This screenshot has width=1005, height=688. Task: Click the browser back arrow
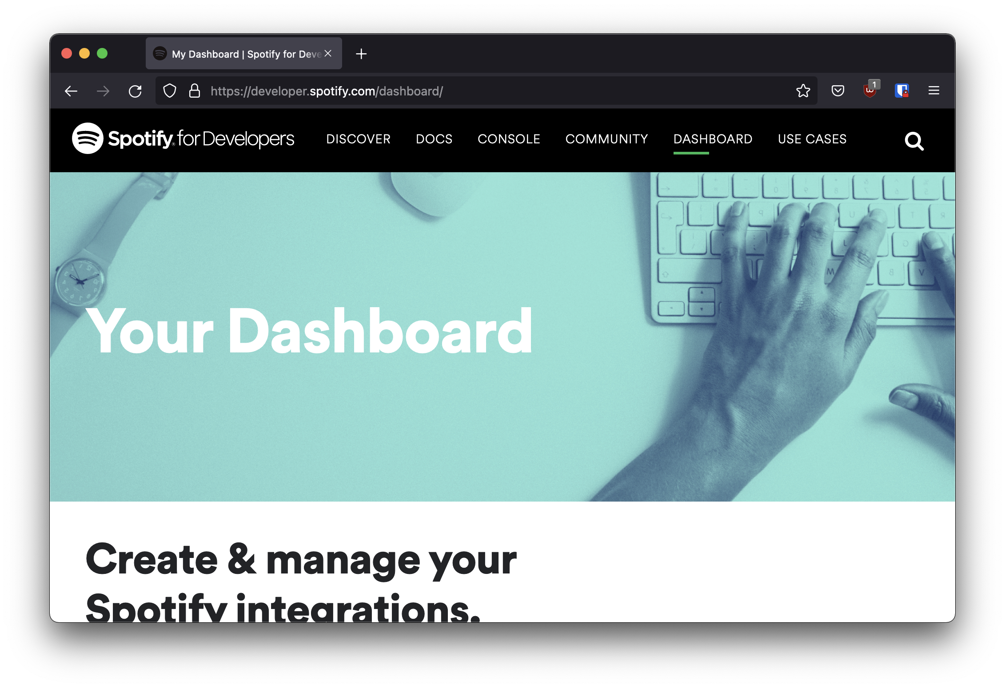[x=69, y=91]
